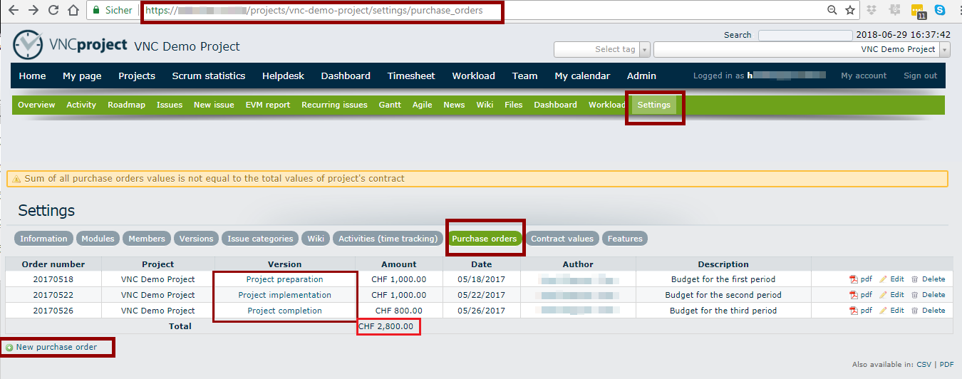Open the Dropbox extension icon
The height and width of the screenshot is (379, 962).
tap(872, 10)
